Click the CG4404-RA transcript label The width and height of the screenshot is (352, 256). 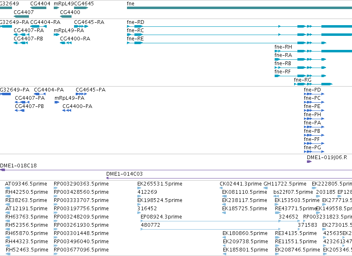[x=45, y=22]
